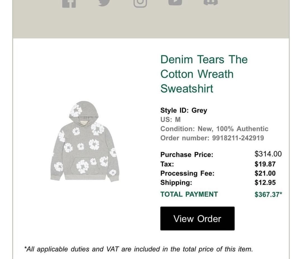Open the Twitter bird icon
The height and width of the screenshot is (259, 302).
(x=104, y=3)
